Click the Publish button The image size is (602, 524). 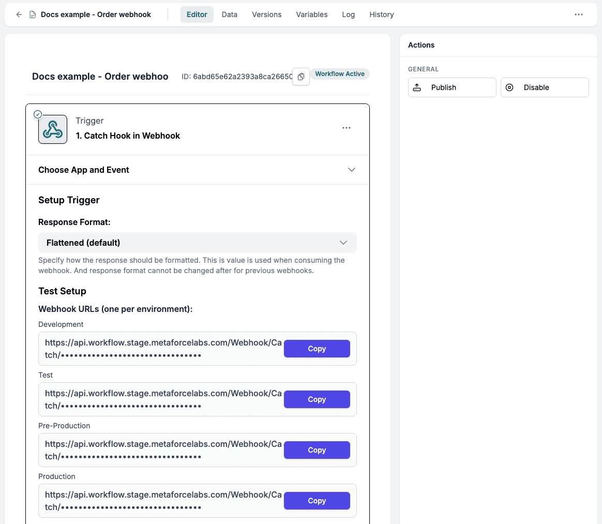point(452,87)
